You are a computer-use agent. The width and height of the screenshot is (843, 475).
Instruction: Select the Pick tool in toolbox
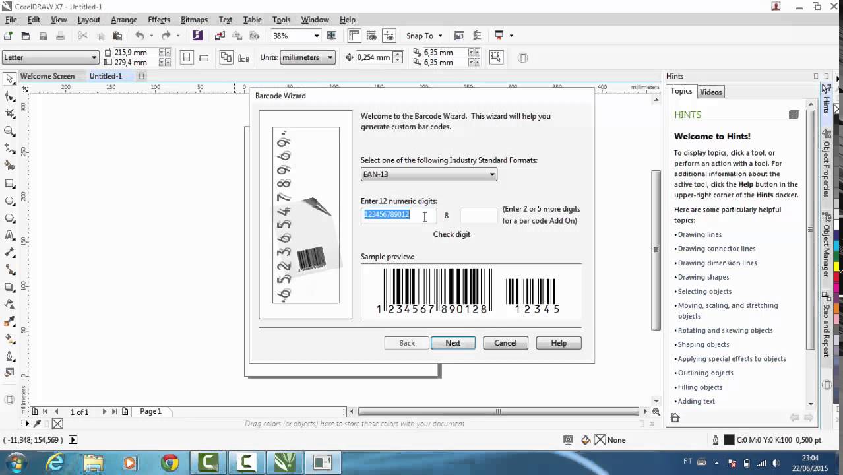point(9,79)
